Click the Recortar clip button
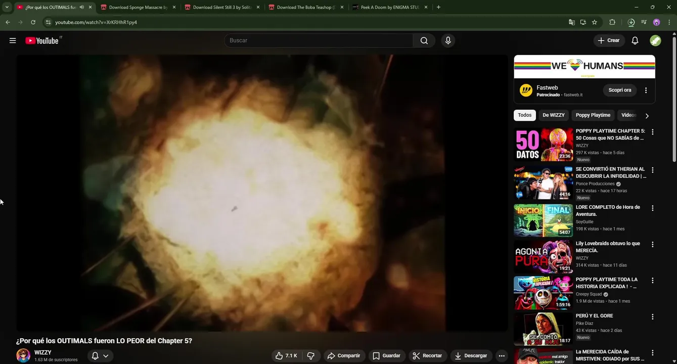The width and height of the screenshot is (677, 364). (x=428, y=356)
